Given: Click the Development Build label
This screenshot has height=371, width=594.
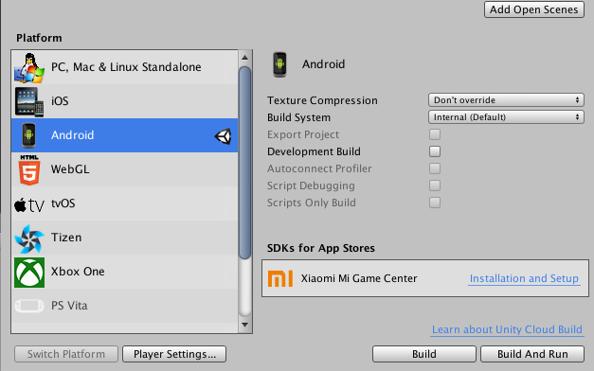Looking at the screenshot, I should click(x=314, y=151).
